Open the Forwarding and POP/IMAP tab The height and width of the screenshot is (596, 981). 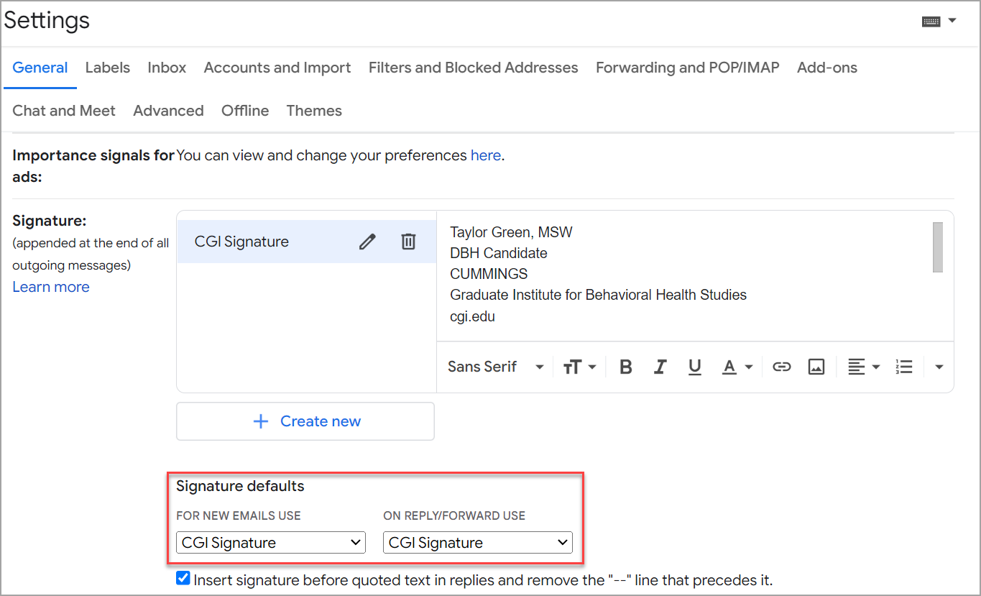click(687, 67)
